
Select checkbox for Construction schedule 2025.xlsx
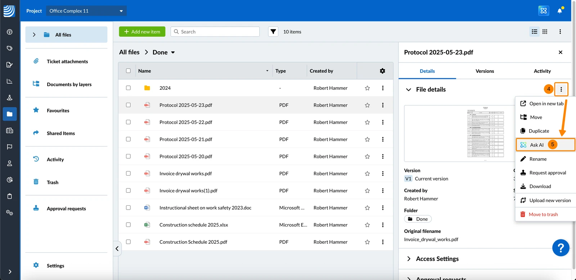coord(128,225)
